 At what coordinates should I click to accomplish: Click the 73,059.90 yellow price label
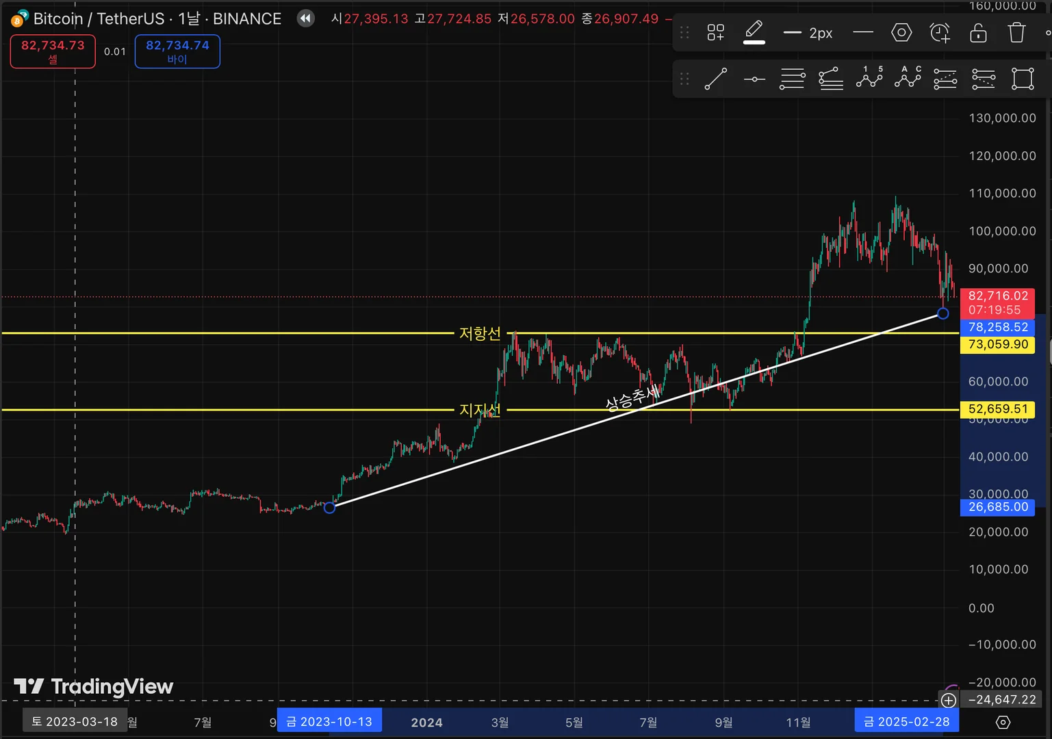[998, 344]
